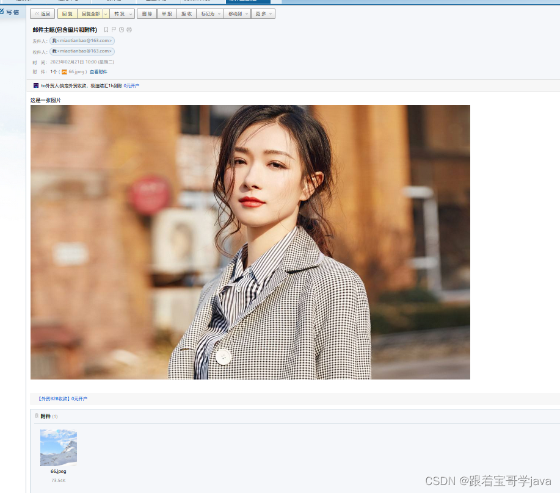Image resolution: width=560 pixels, height=493 pixels.
Task: Click the 66.jpeg attachment file icon
Action: (65, 71)
